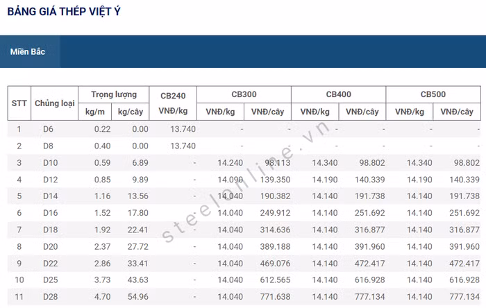Click the 98.113 value in the D10 row
This screenshot has width=486, height=308.
(x=277, y=162)
